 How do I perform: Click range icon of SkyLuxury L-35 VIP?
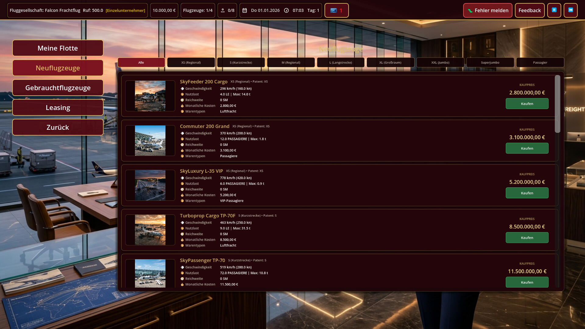[182, 189]
